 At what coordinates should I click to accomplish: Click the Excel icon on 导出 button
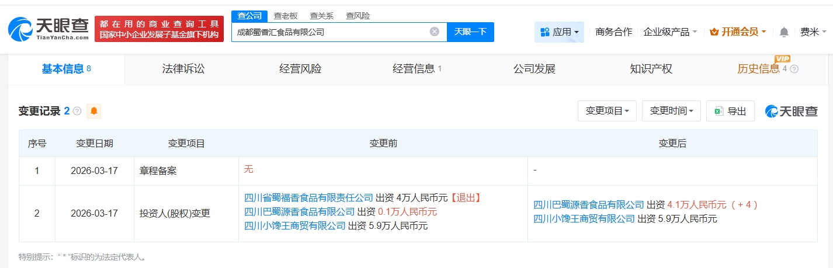coord(719,111)
